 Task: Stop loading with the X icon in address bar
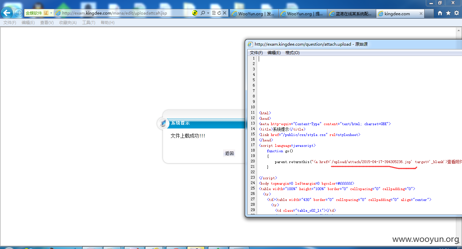225,13
